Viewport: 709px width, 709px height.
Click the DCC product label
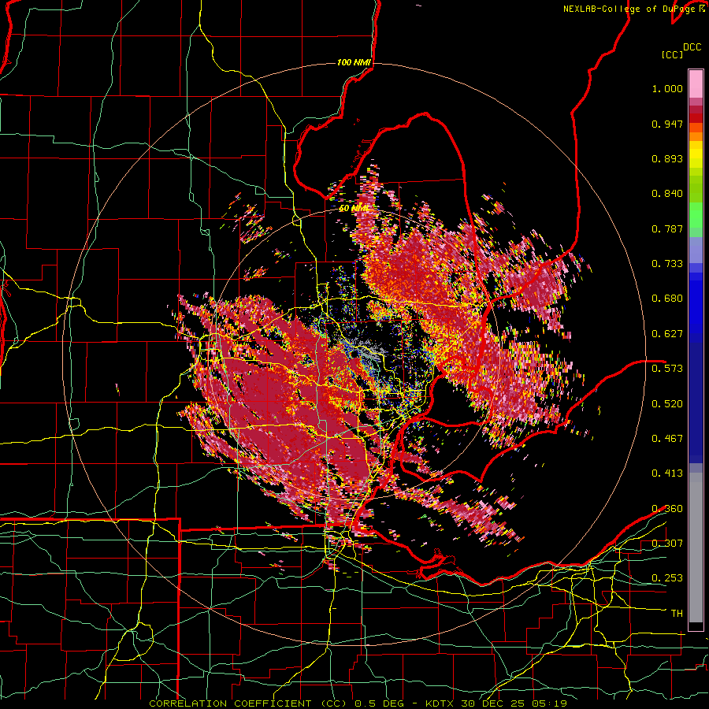coord(692,47)
